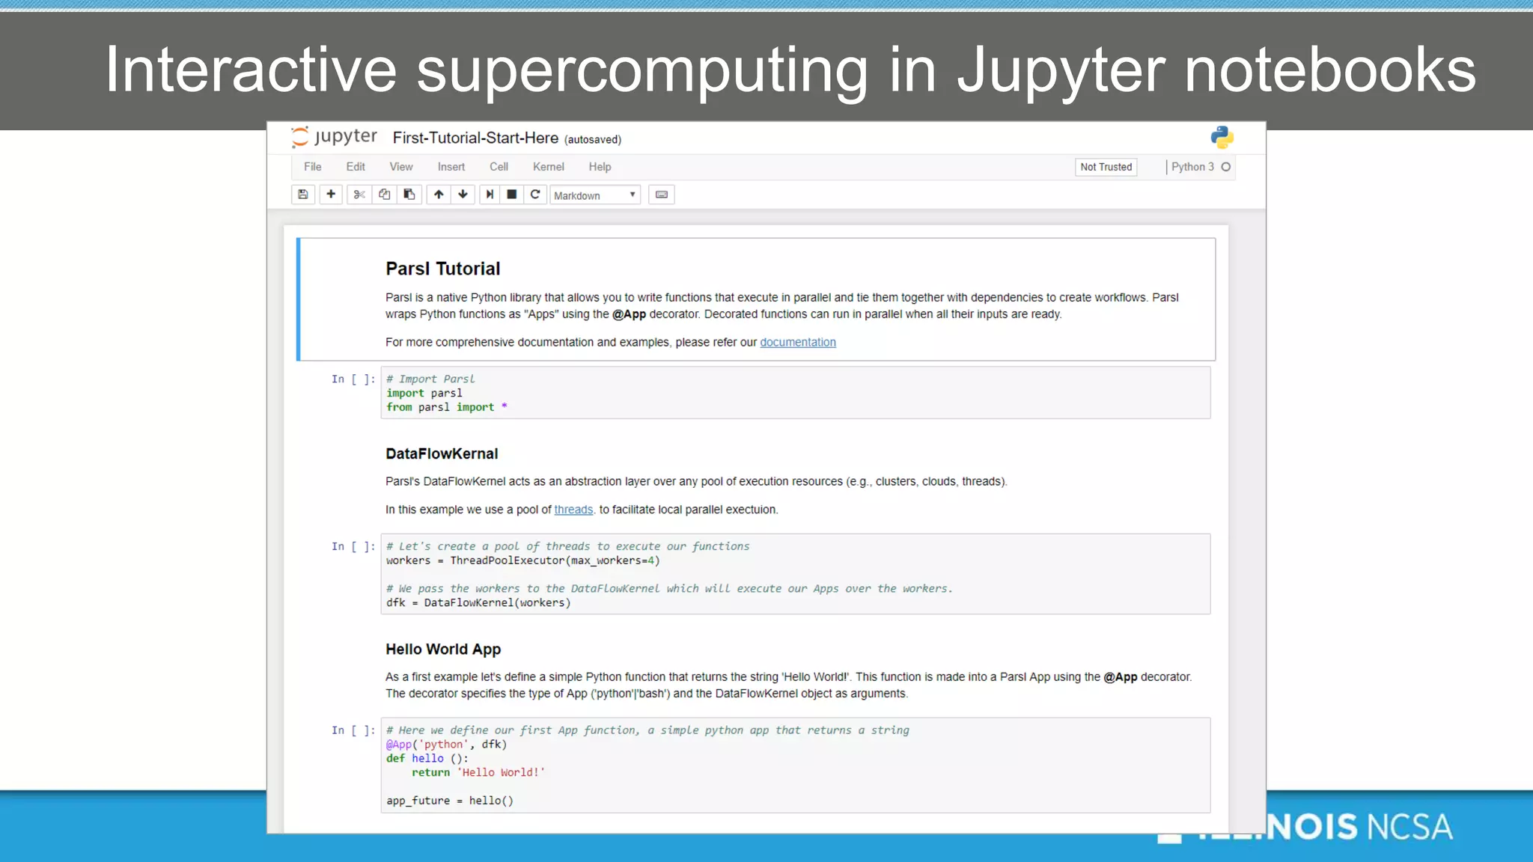Restart the kernel with the circular arrow icon
The width and height of the screenshot is (1533, 862).
coord(535,195)
